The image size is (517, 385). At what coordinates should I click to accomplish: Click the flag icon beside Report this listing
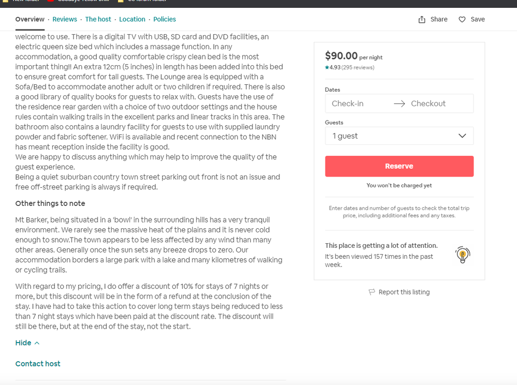[x=372, y=292]
